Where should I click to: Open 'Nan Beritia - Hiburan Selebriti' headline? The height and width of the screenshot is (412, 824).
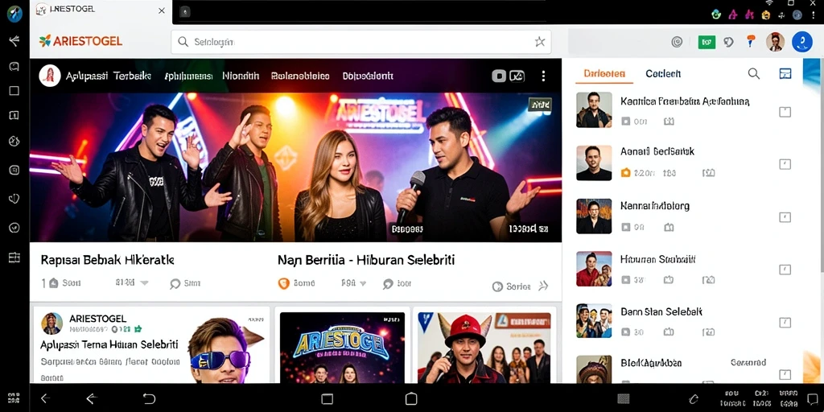366,260
